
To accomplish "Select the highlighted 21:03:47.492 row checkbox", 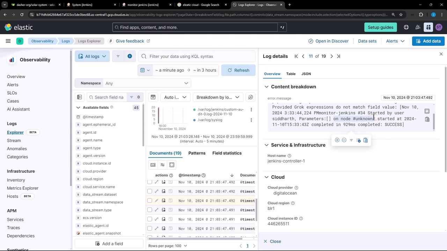I will (150, 201).
